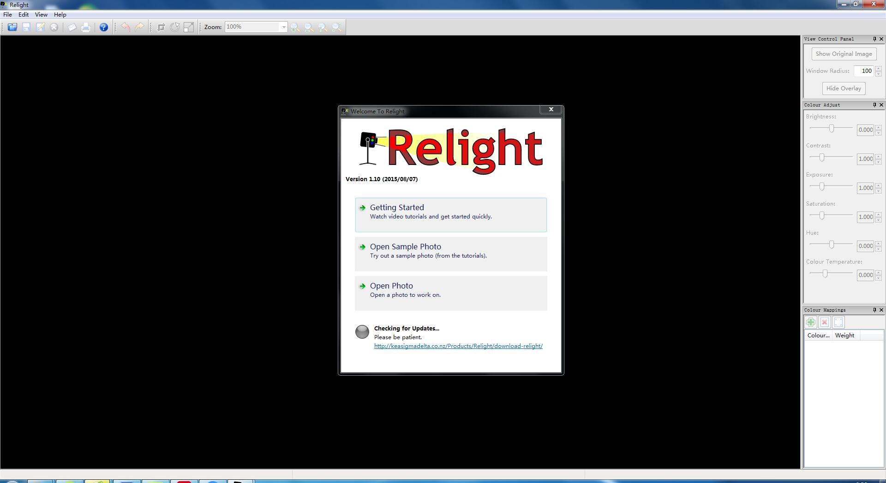Click the Rotate icon on the toolbar

175,27
